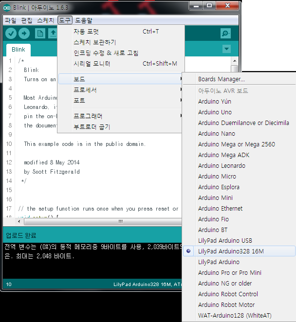
Task: Select Arduino Duemilanove or Diecimila board
Action: [x=239, y=123]
